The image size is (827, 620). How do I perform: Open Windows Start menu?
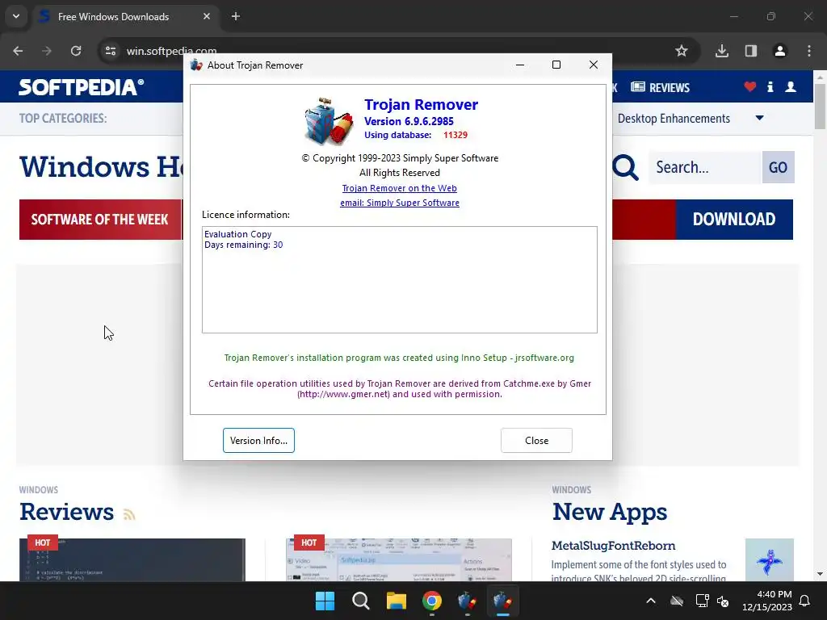325,601
